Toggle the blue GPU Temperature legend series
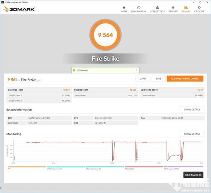 pyautogui.click(x=105, y=168)
